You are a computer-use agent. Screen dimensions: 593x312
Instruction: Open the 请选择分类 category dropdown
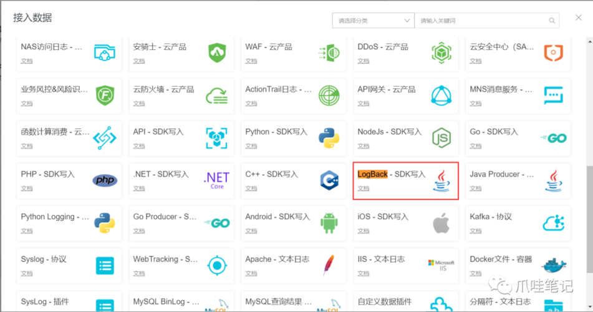[374, 21]
